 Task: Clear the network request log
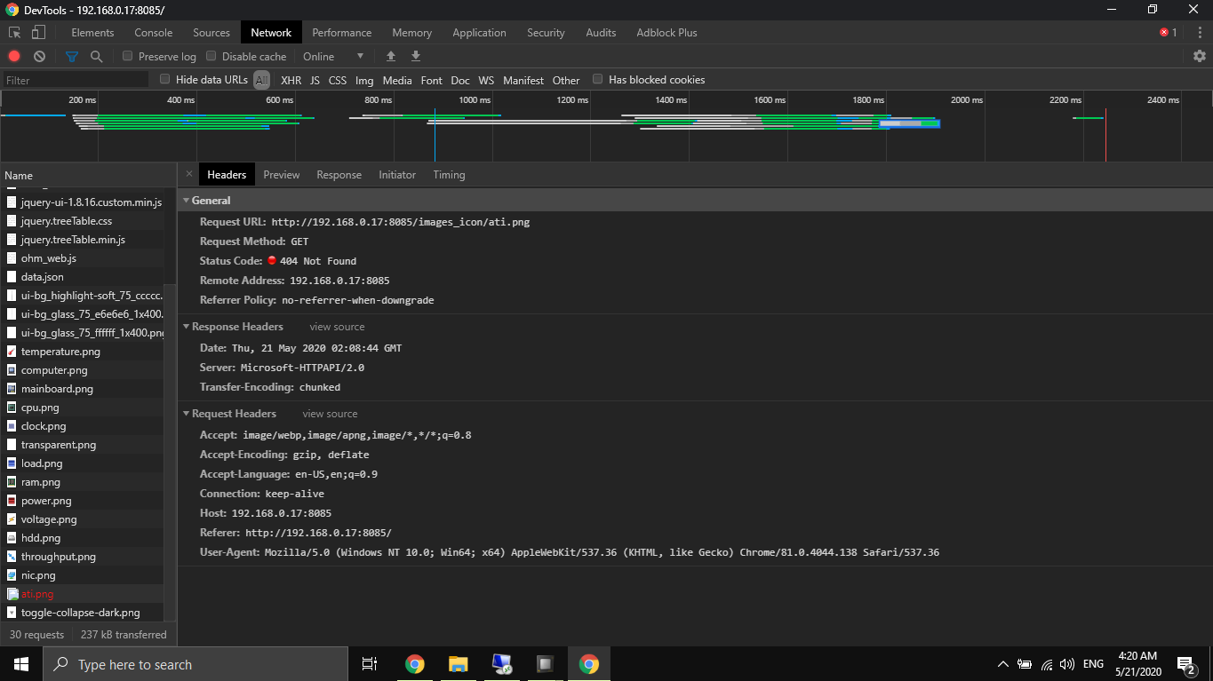tap(38, 55)
